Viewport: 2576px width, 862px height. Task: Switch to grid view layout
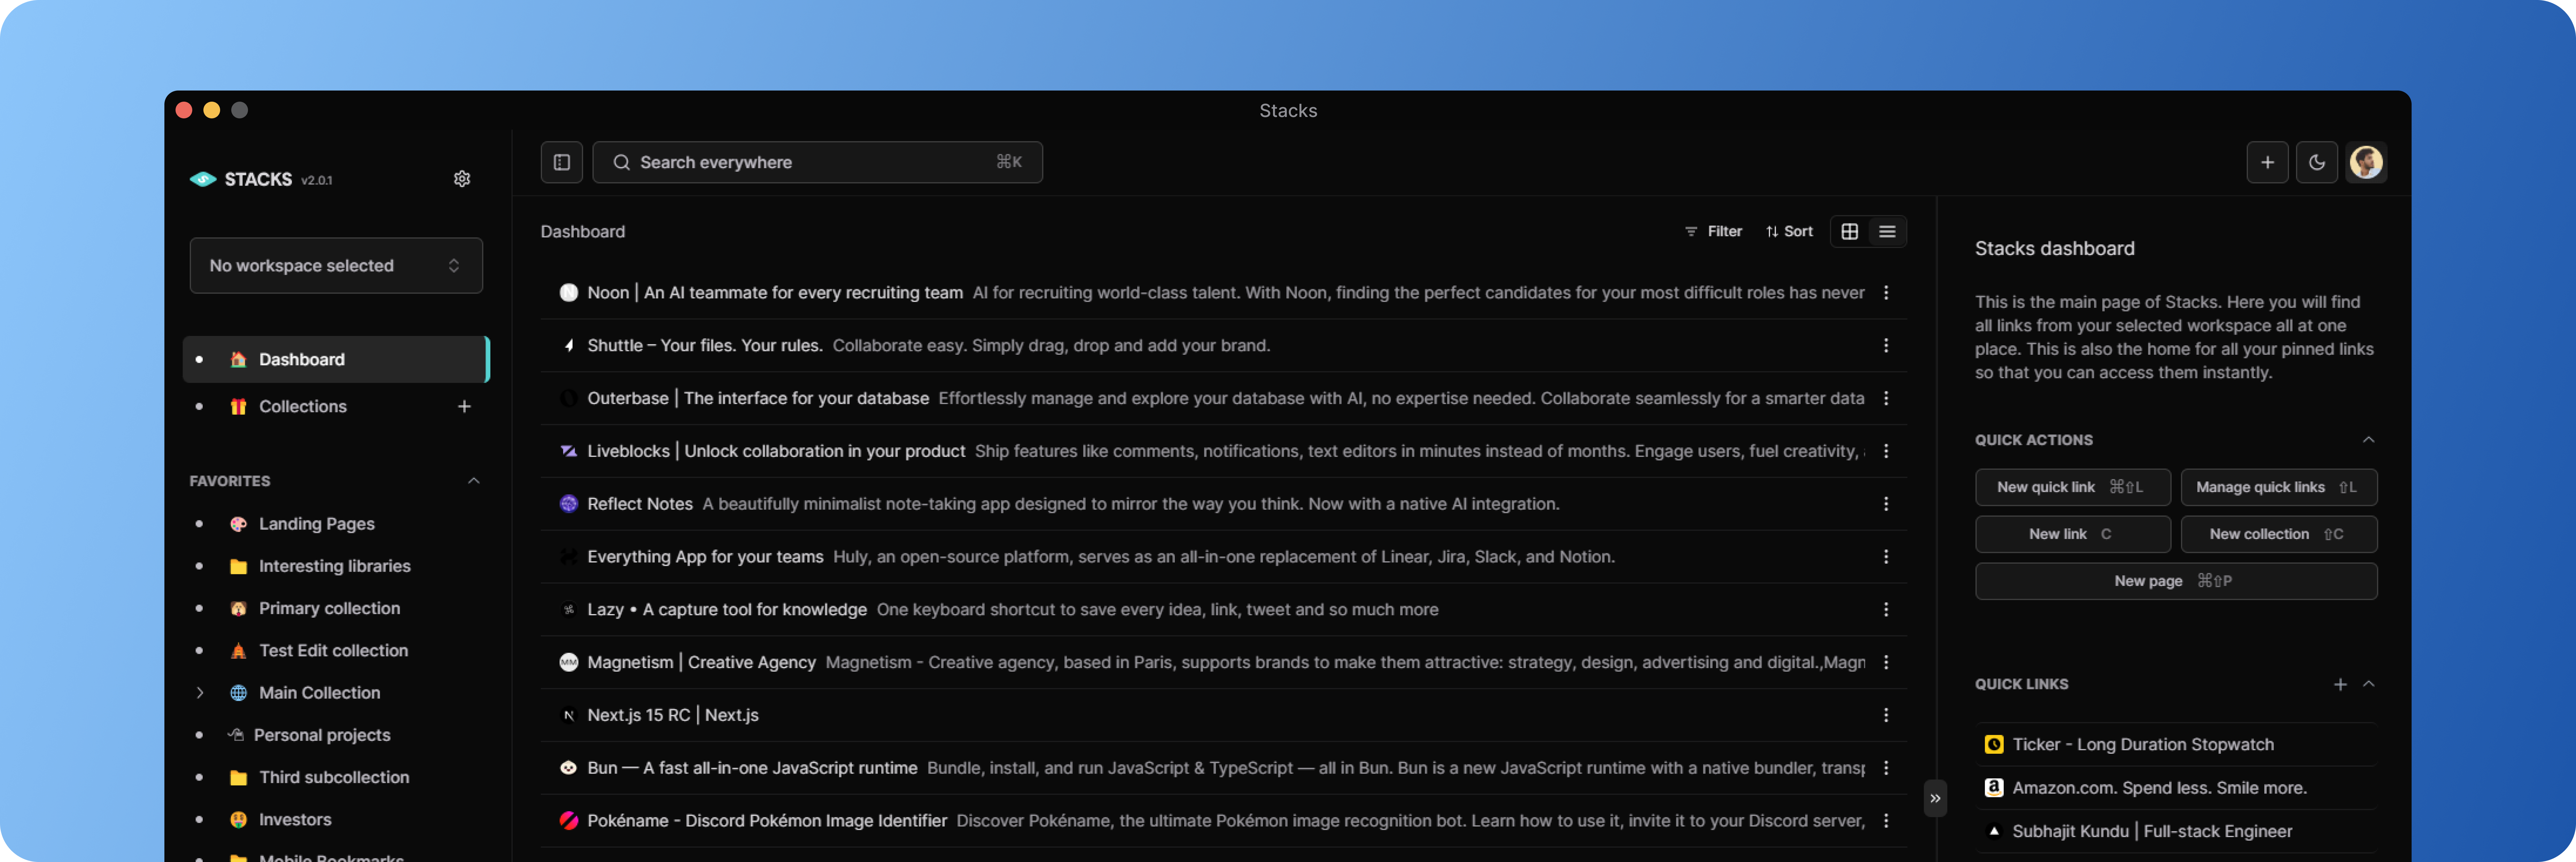pyautogui.click(x=1850, y=231)
